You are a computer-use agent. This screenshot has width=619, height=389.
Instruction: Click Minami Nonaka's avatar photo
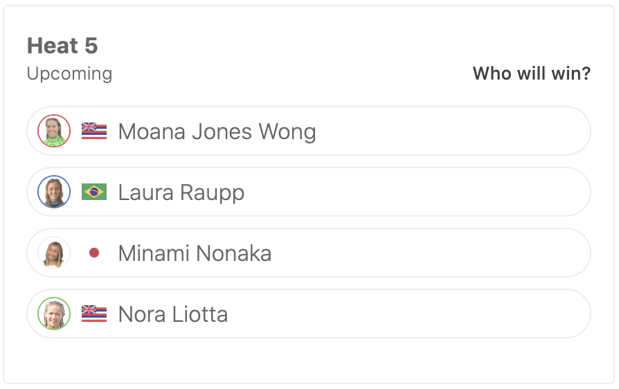tap(54, 253)
